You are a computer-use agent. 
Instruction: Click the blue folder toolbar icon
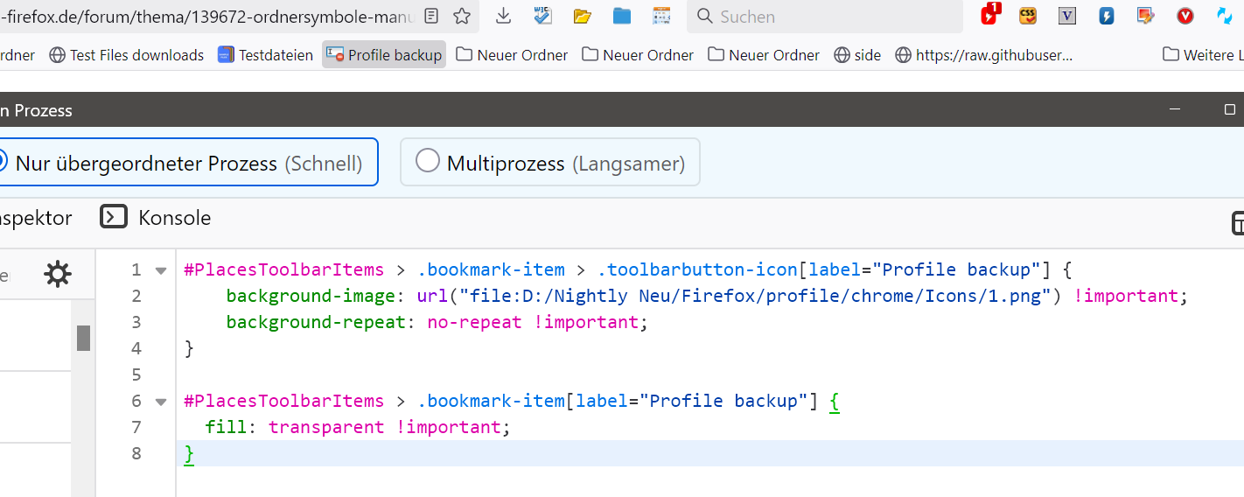coord(622,16)
